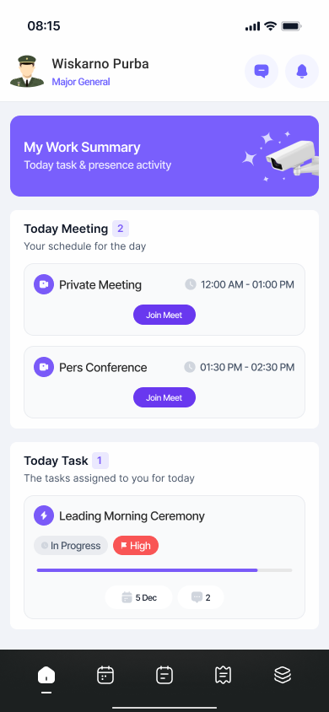Tap the lightning icon beside Leading Morning Ceremony
Viewport: 329px width, 712px height.
click(44, 515)
